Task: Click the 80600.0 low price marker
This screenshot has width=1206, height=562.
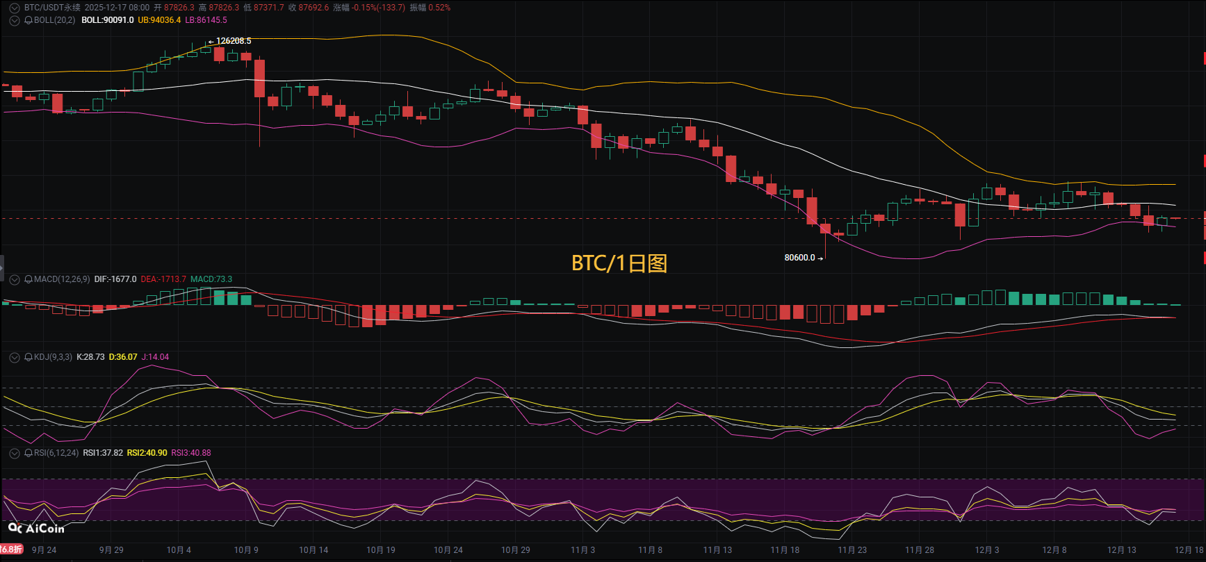Action: (799, 258)
